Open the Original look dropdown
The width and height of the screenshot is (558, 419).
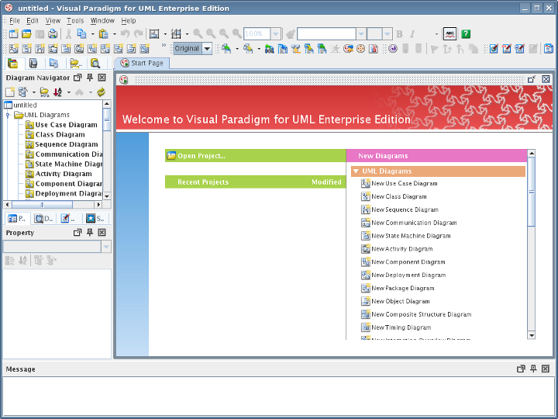(207, 48)
